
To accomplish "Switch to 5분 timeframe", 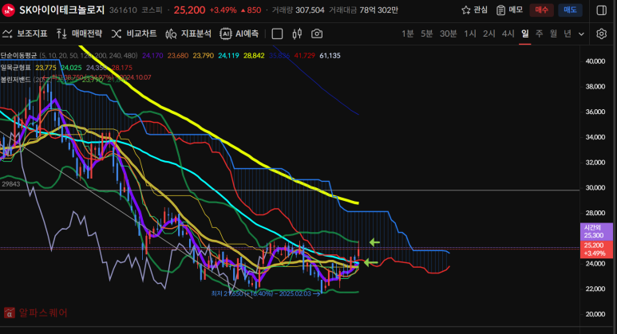I will (x=426, y=33).
